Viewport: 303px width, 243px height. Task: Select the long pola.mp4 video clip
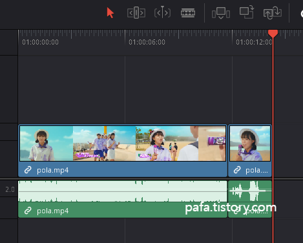point(123,151)
